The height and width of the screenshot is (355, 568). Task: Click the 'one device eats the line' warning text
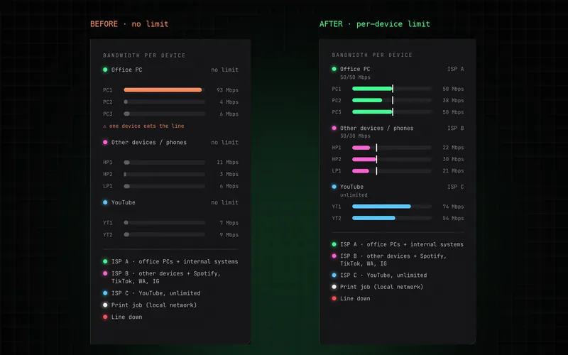pos(147,126)
